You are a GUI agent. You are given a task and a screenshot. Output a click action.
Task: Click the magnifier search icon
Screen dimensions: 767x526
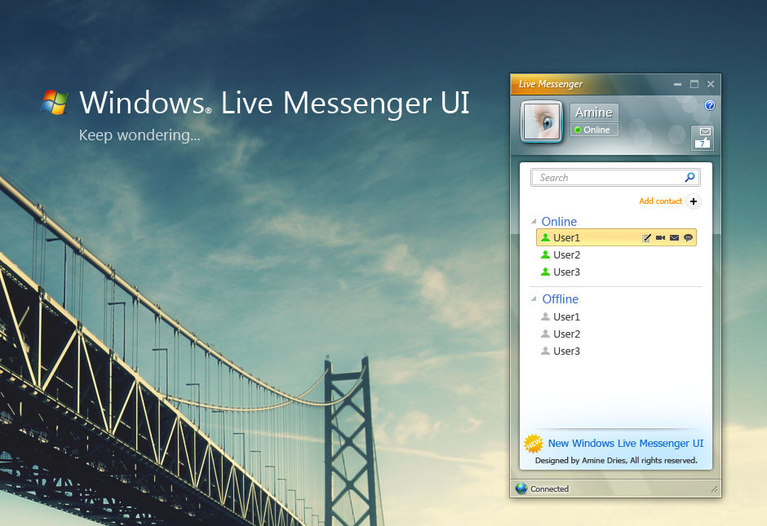(689, 177)
